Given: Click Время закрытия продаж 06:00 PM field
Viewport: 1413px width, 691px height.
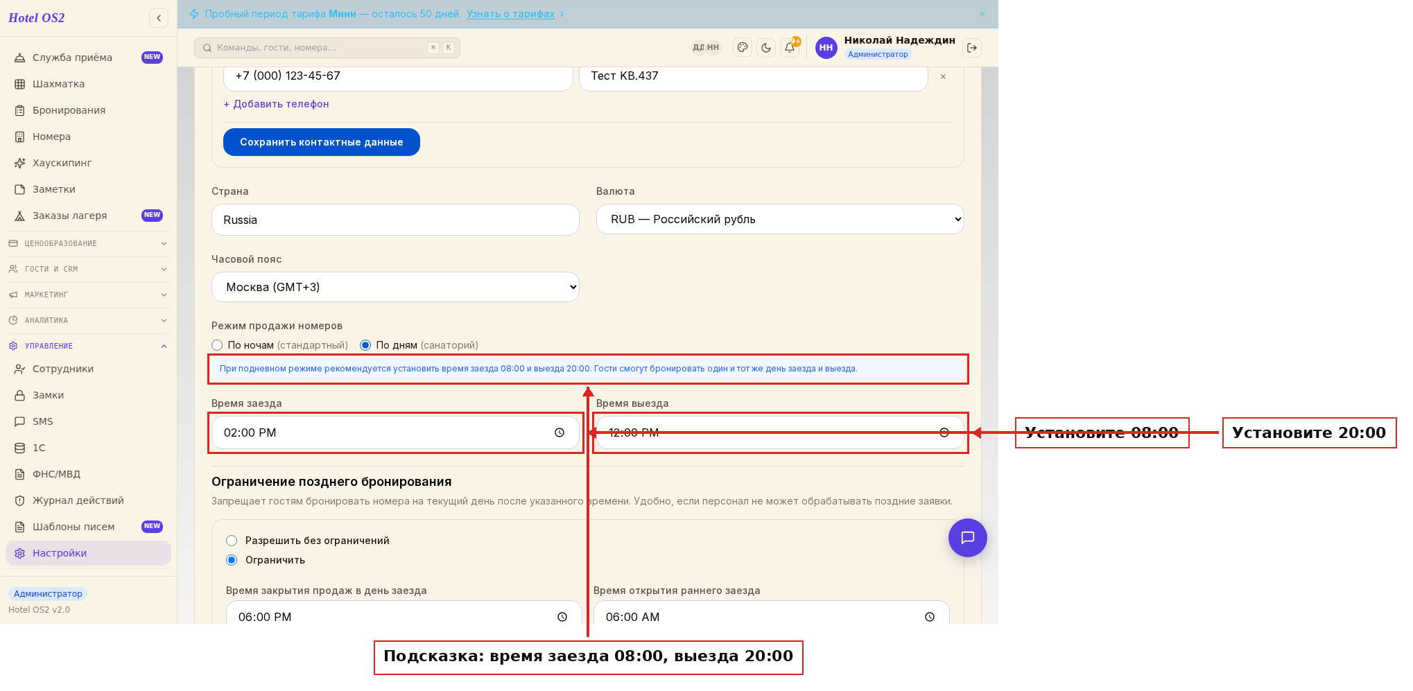Looking at the screenshot, I should (x=404, y=613).
